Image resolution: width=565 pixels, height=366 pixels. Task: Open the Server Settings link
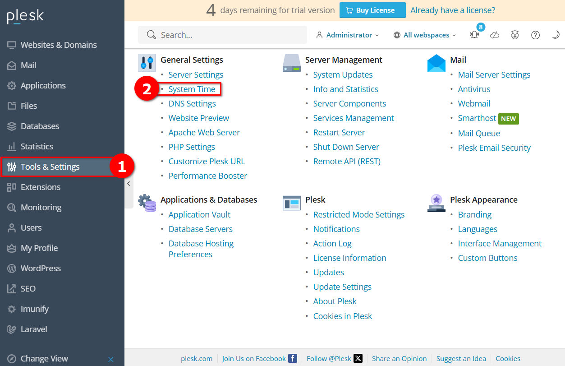coord(196,75)
